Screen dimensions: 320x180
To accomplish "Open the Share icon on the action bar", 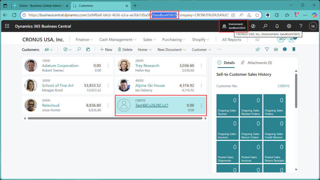I will [258, 49].
